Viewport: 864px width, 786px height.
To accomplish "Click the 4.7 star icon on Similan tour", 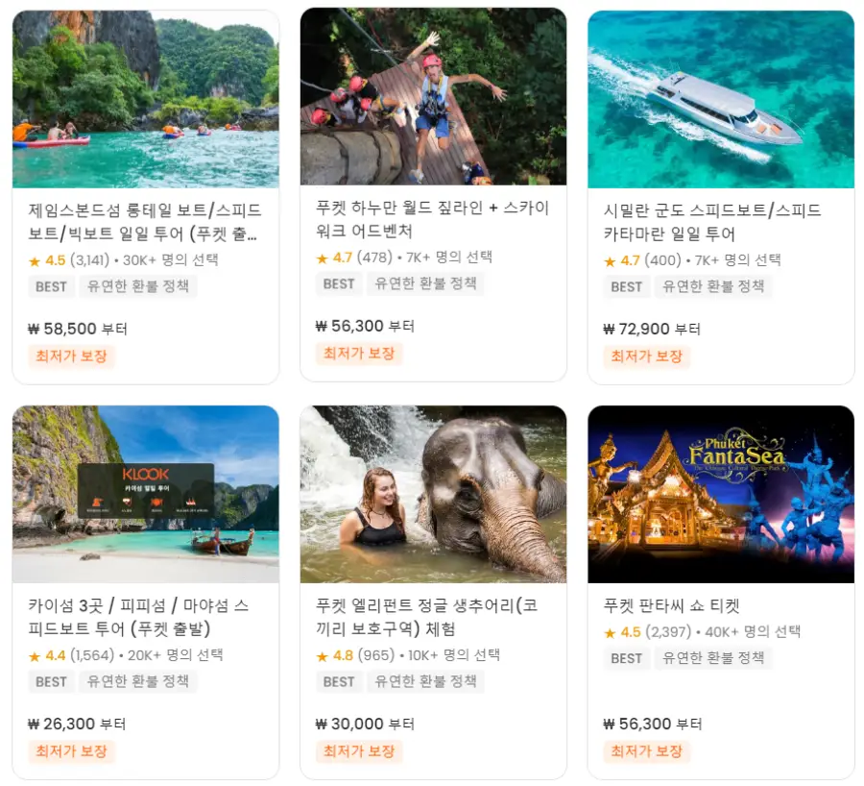I will click(x=610, y=261).
